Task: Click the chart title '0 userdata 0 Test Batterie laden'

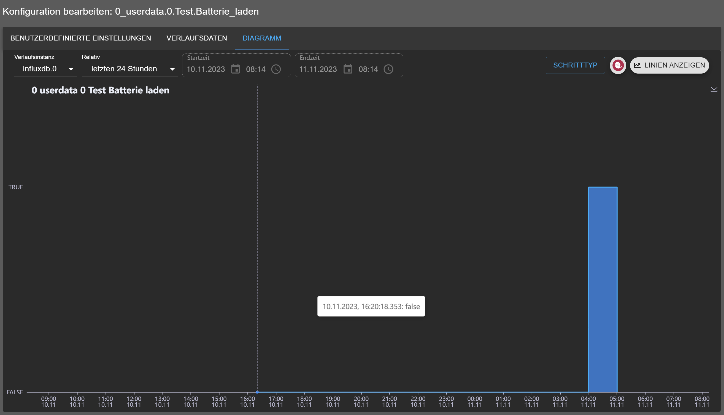Action: coord(100,90)
